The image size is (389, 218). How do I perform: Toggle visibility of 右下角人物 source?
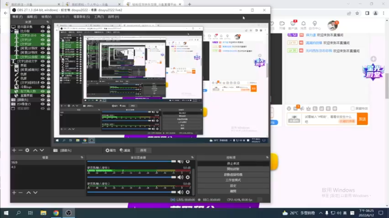point(43,91)
